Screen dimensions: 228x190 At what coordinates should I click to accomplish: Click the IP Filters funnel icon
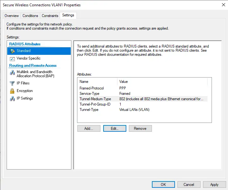pos(12,83)
